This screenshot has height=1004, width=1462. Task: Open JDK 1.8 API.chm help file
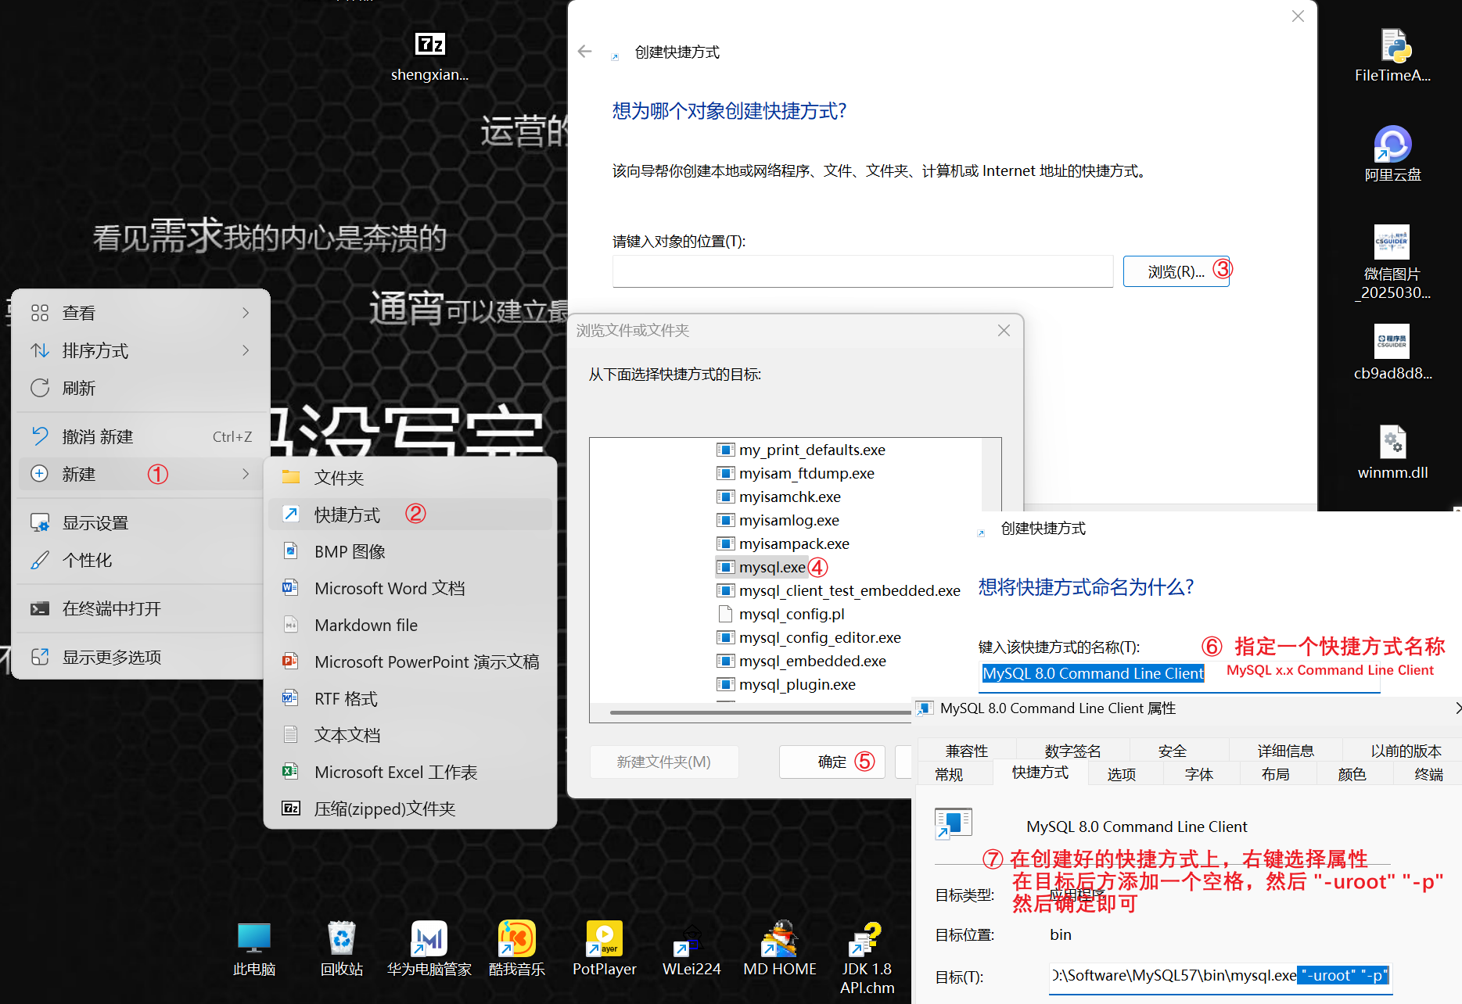coord(868,958)
